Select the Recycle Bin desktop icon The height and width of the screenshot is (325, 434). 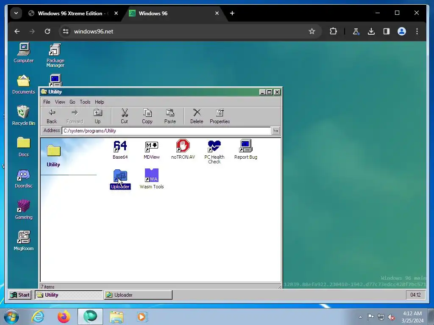pyautogui.click(x=24, y=115)
